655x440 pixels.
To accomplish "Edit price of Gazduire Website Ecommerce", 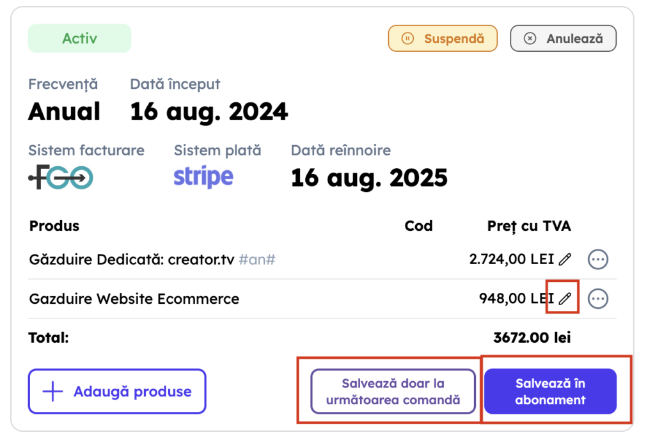I will coord(564,298).
